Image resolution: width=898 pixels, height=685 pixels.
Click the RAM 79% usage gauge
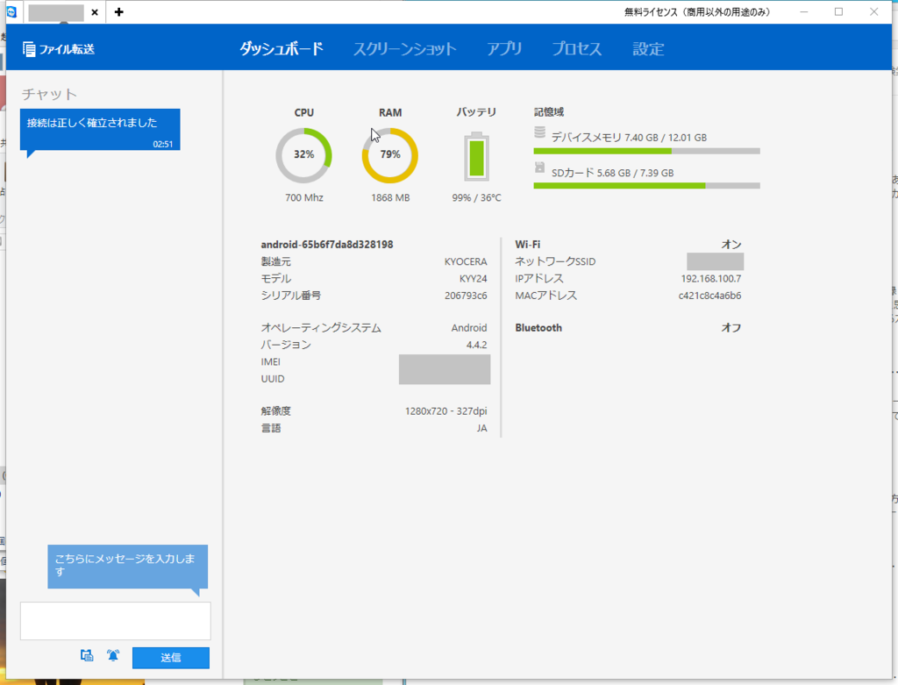[x=390, y=154]
